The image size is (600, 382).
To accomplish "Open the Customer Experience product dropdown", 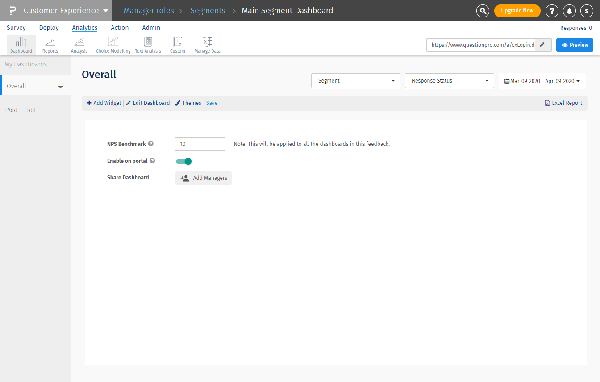I will (66, 11).
